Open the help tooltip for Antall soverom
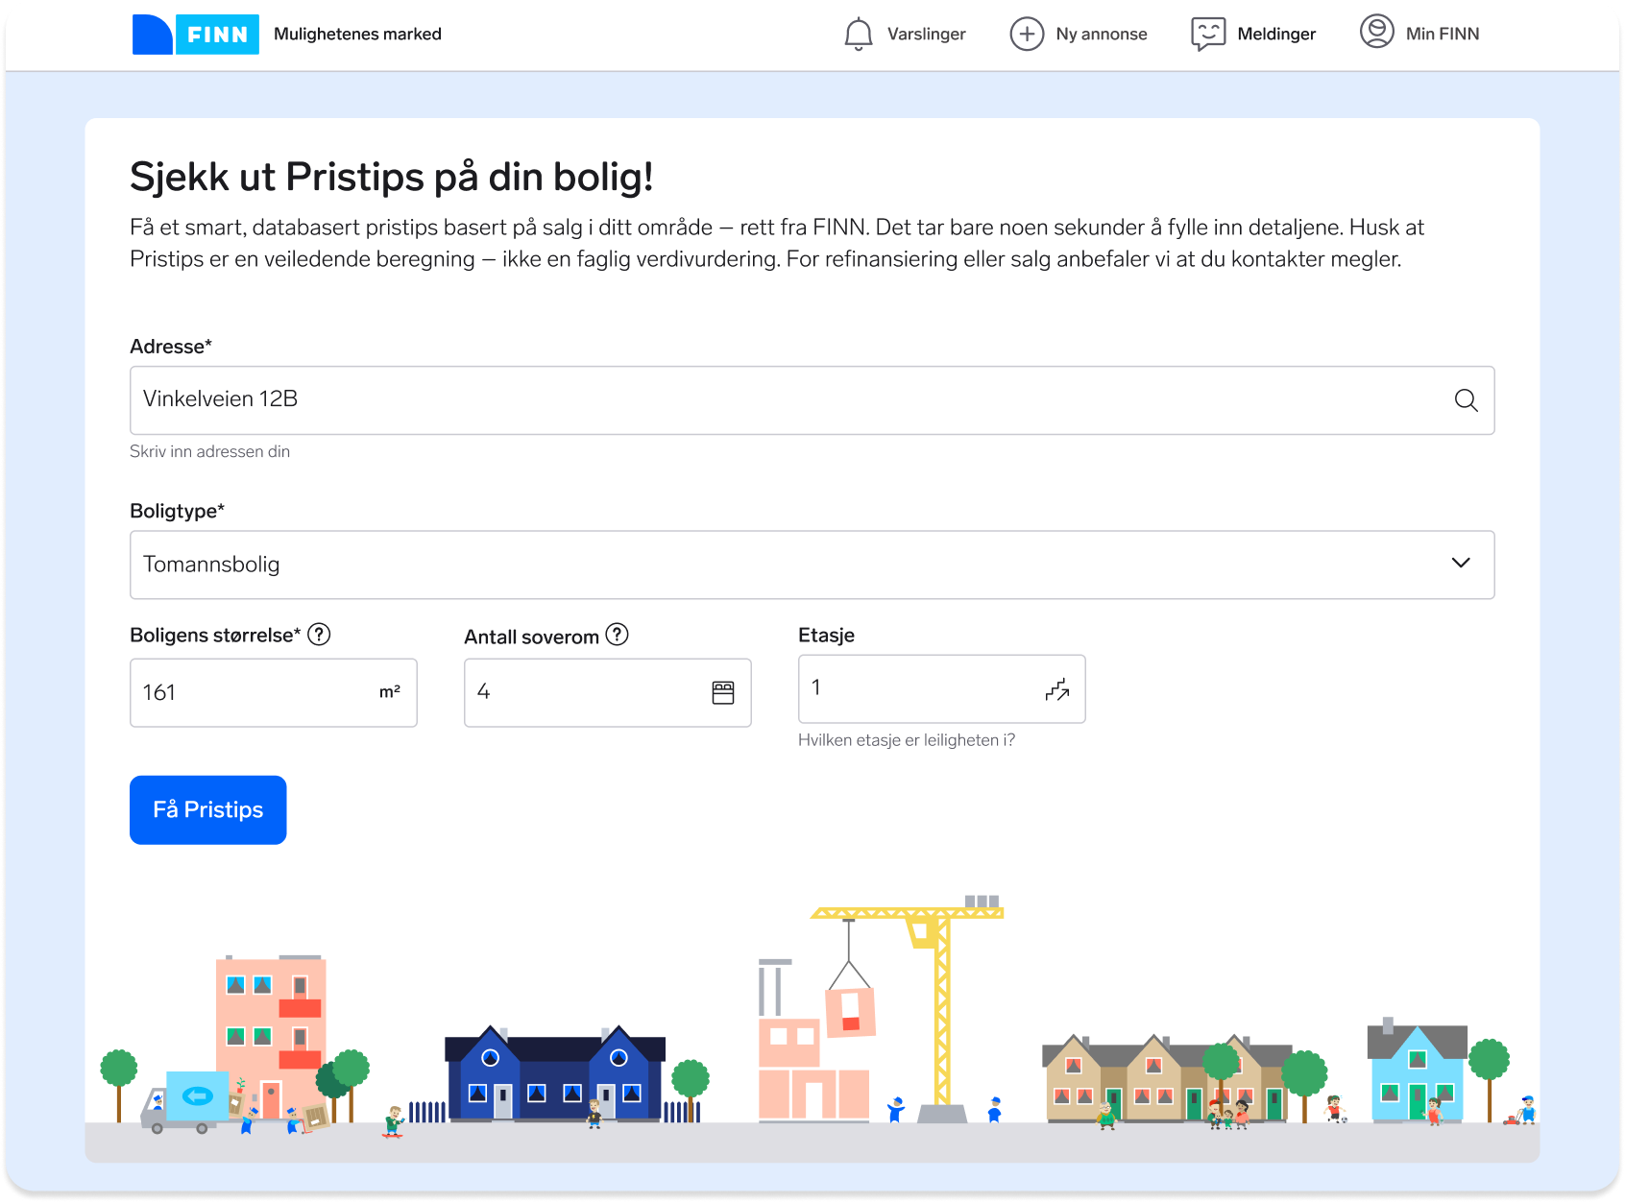The image size is (1625, 1203). pyautogui.click(x=618, y=634)
